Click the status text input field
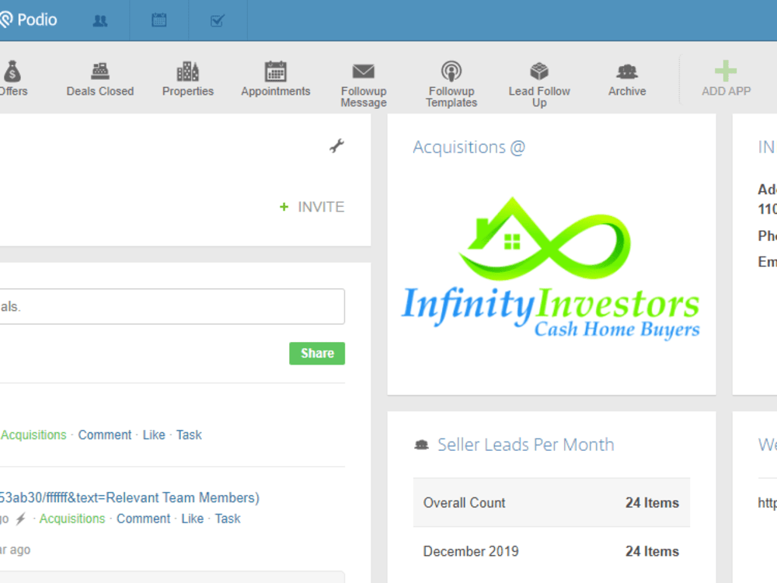Screen dimensions: 777x583 [x=172, y=306]
